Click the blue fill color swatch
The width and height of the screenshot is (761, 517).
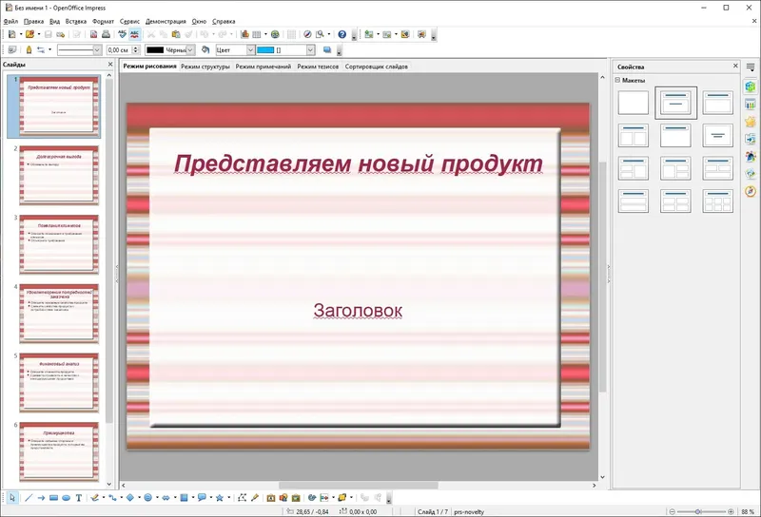pos(265,50)
